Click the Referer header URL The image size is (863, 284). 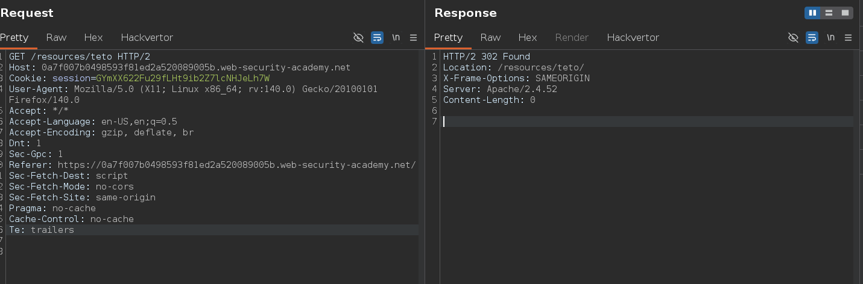click(x=236, y=165)
